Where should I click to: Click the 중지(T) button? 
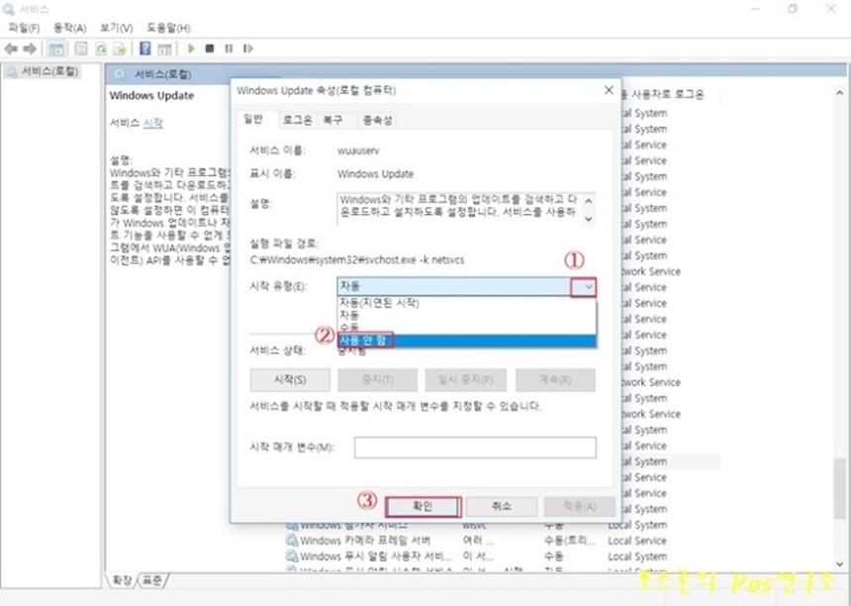click(x=378, y=380)
